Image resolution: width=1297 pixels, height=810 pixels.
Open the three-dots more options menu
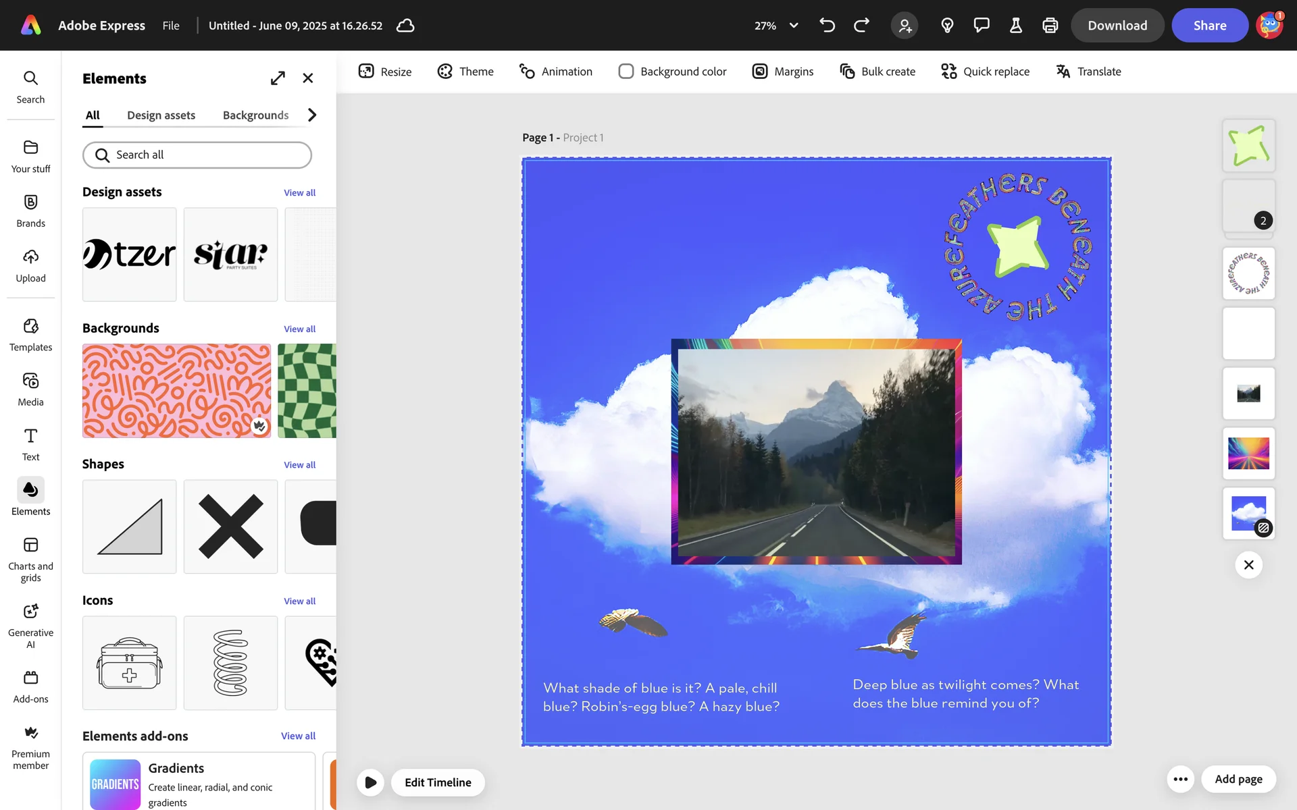tap(1180, 779)
